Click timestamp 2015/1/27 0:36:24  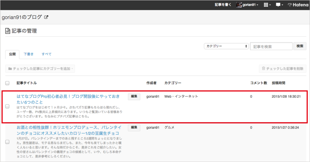[x=285, y=128]
